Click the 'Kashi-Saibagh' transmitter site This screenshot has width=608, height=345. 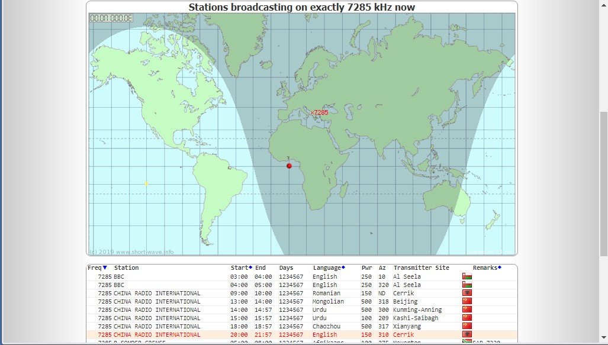pos(416,318)
